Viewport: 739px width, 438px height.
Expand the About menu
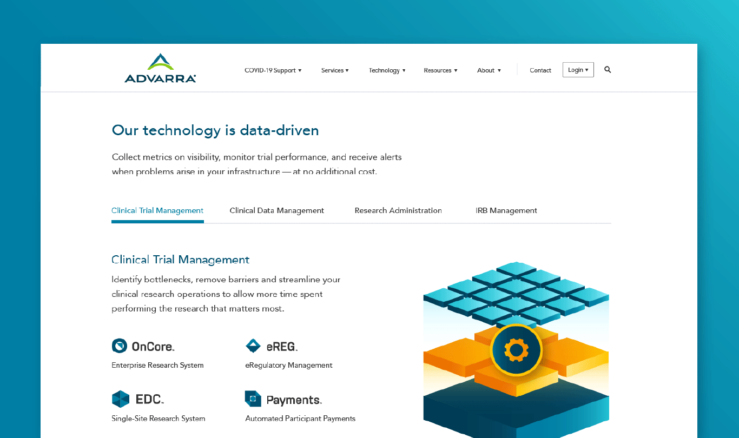click(489, 70)
